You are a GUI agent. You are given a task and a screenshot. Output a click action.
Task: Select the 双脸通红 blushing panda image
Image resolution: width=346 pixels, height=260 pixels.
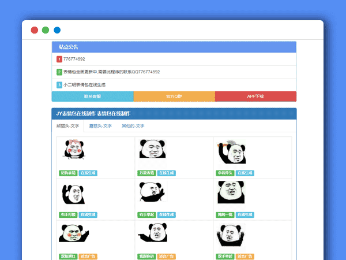coord(73,233)
